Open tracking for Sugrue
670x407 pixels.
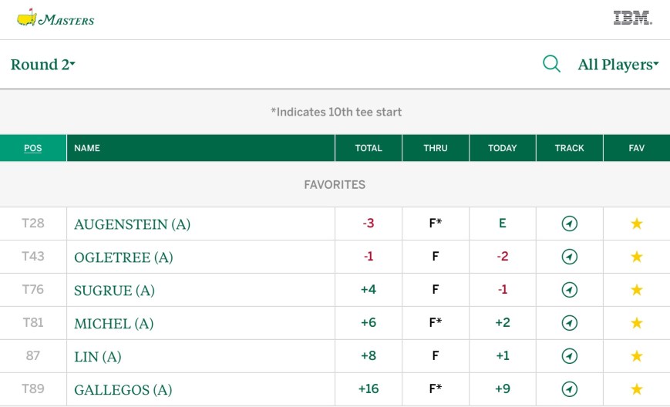click(569, 291)
